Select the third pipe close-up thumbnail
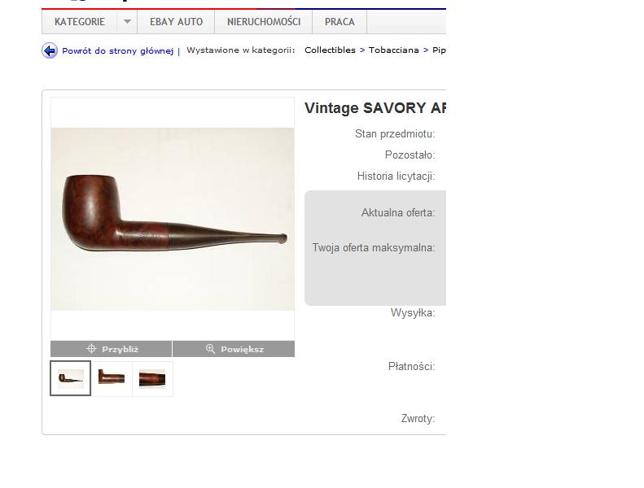 click(152, 378)
